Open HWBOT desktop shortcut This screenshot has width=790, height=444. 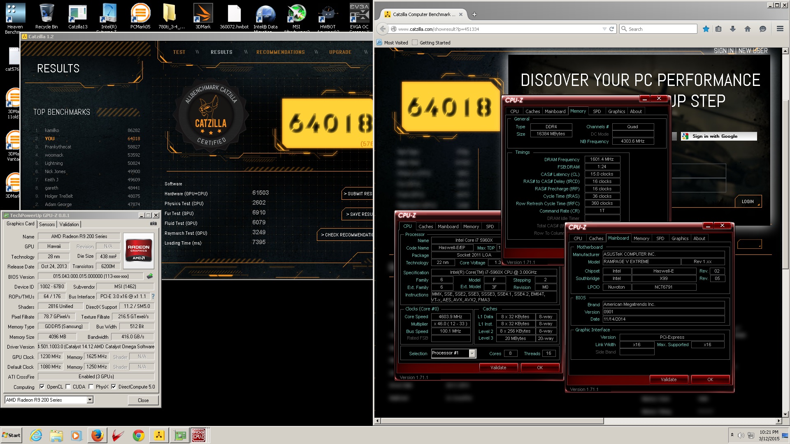(328, 17)
